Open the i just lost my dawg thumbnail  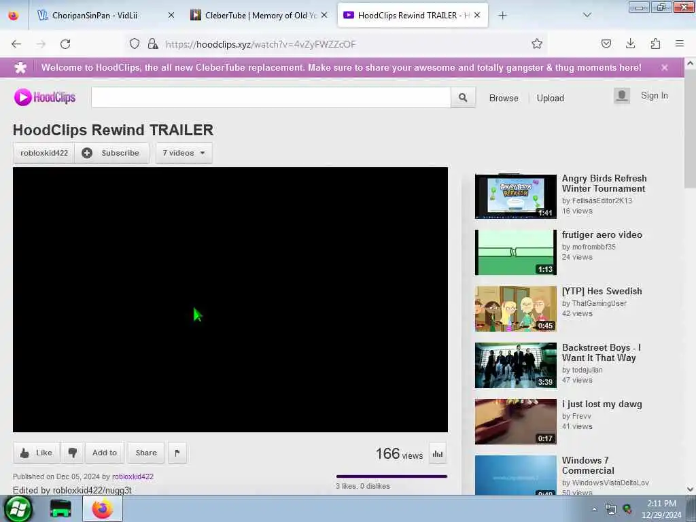(515, 421)
